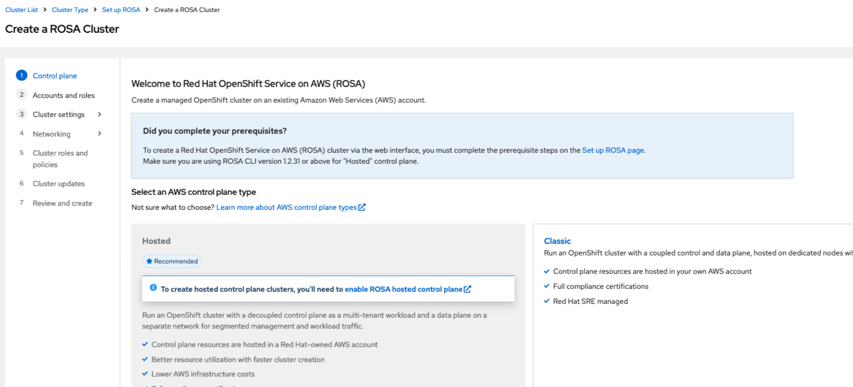Expand Cluster settings chevron in wizard nav
The width and height of the screenshot is (853, 387).
(x=100, y=114)
